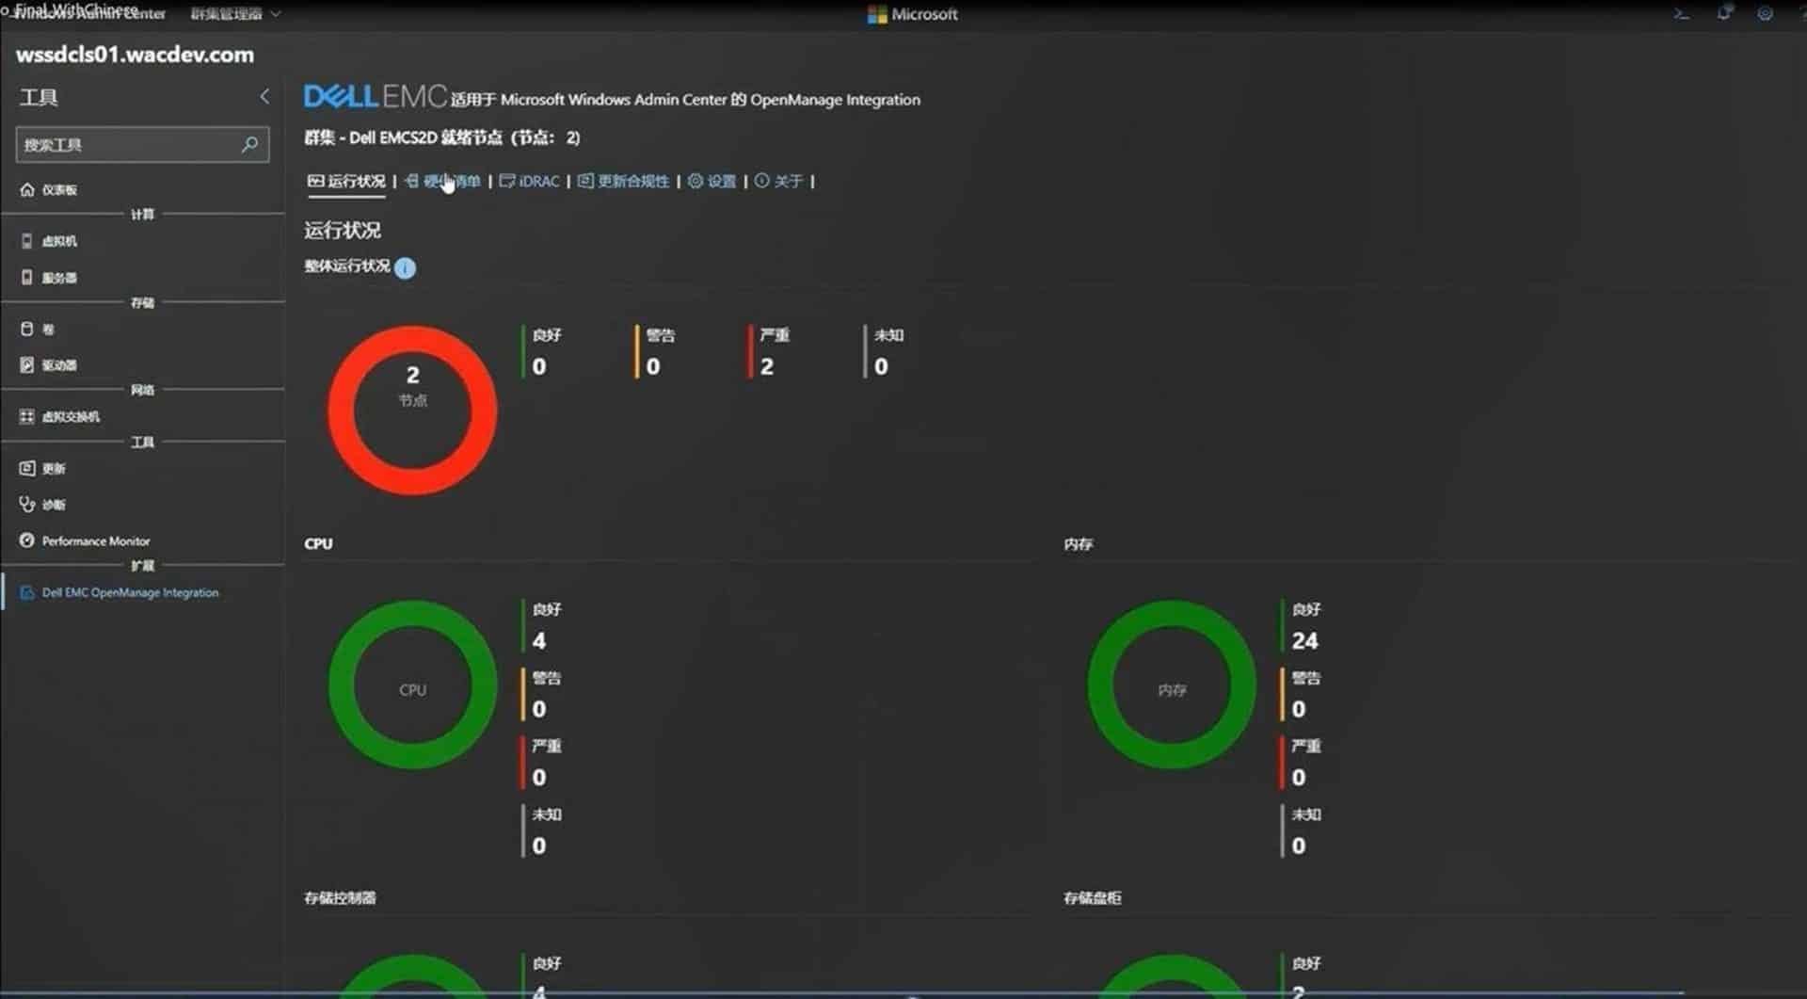Open the 群集管理器 dropdown in the header
This screenshot has height=999, width=1807.
[x=235, y=13]
